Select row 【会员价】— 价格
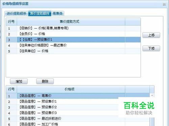169x126 pixels. coord(73,34)
